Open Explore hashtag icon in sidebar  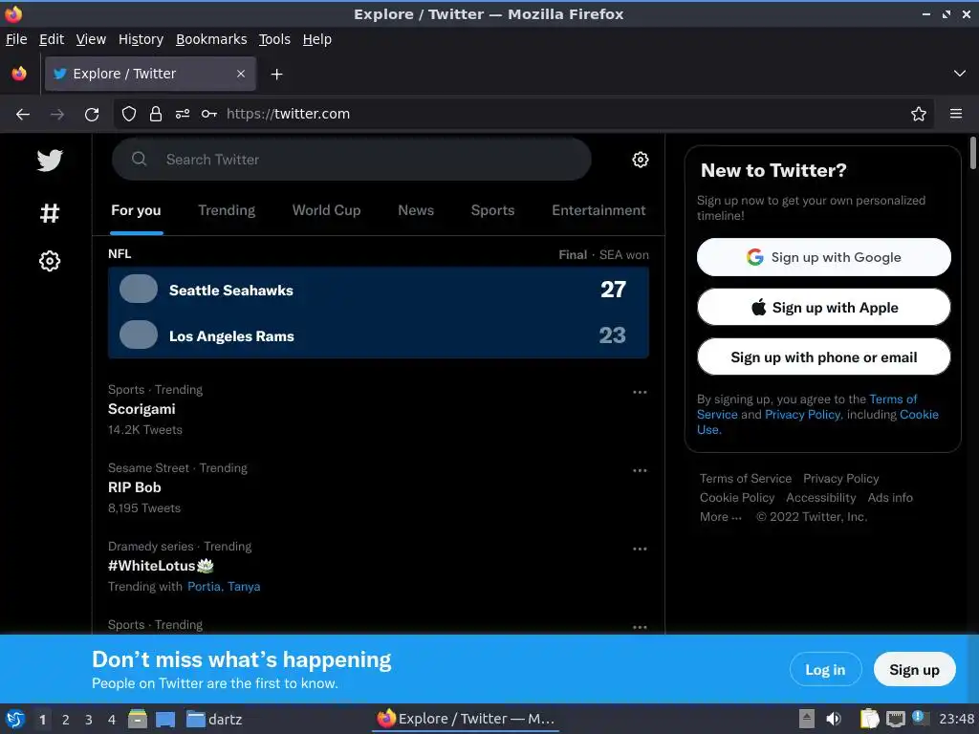50,213
